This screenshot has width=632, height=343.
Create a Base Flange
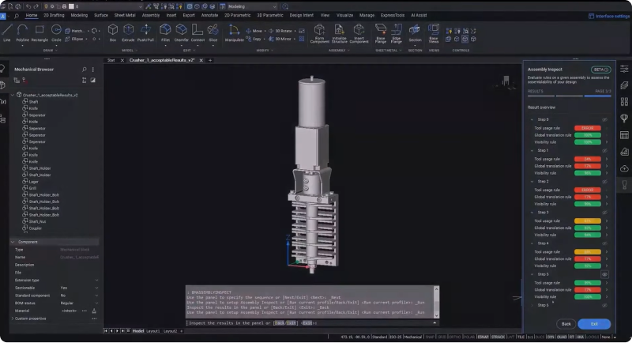[381, 33]
